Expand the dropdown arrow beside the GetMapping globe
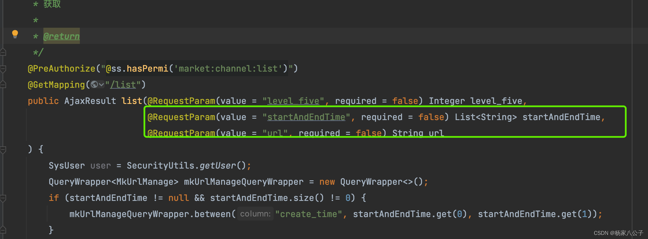This screenshot has height=239, width=648. [101, 85]
